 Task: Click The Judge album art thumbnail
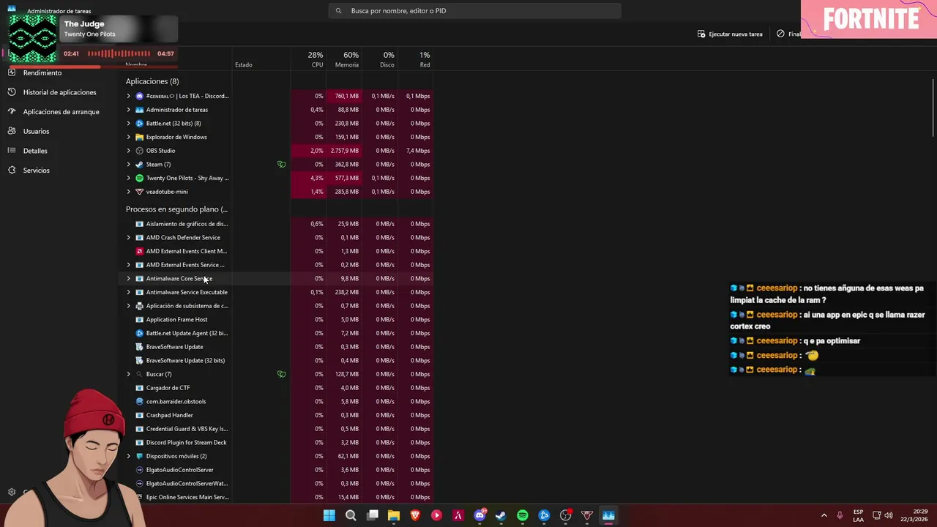pyautogui.click(x=32, y=40)
